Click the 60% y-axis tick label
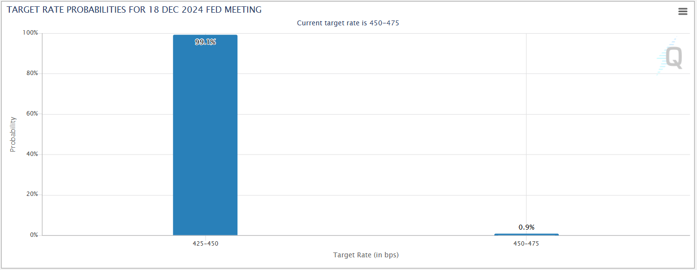697x270 pixels. click(32, 114)
